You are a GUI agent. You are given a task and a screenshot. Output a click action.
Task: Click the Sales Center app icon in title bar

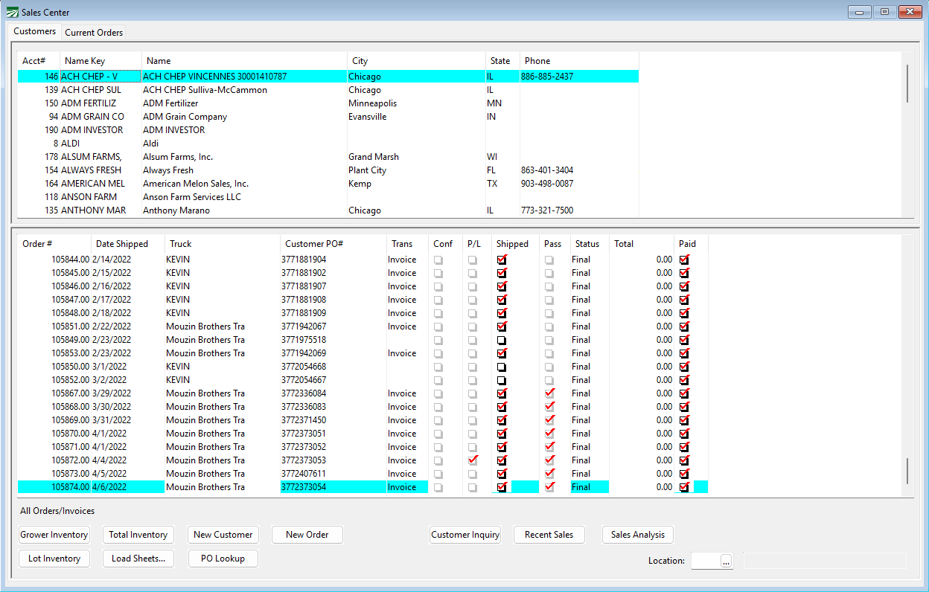pyautogui.click(x=13, y=12)
